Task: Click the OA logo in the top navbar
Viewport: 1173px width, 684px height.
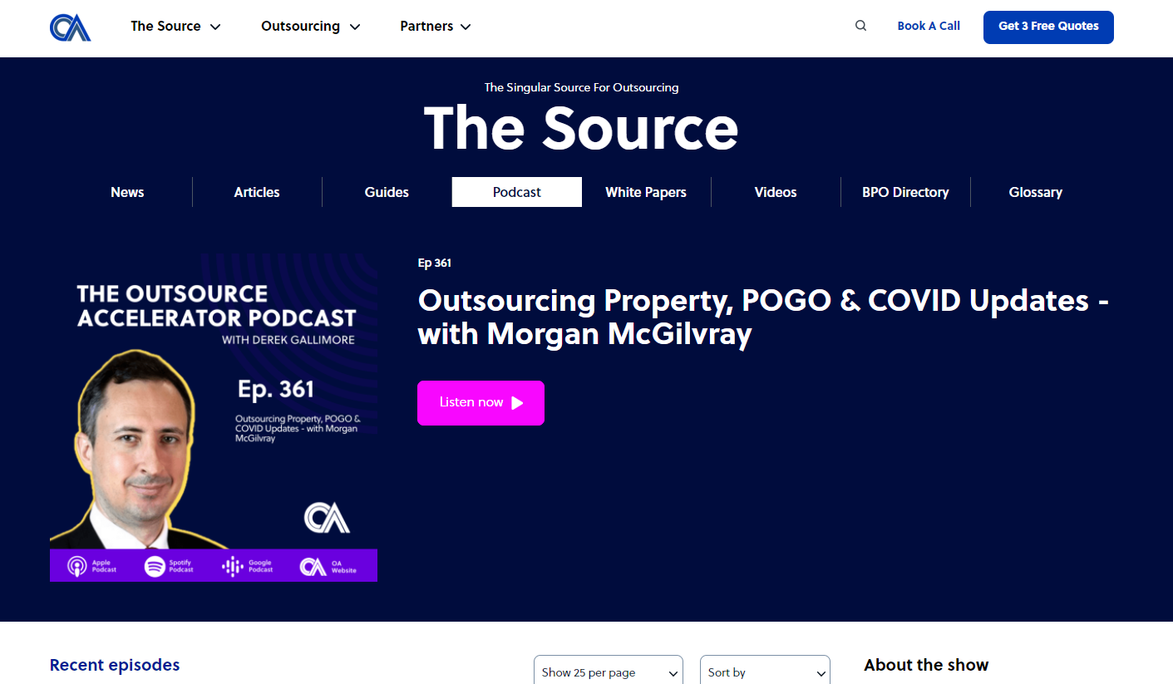Action: (x=70, y=27)
